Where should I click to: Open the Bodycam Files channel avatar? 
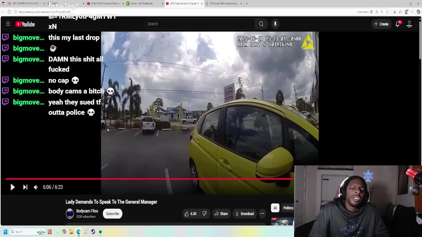[70, 214]
